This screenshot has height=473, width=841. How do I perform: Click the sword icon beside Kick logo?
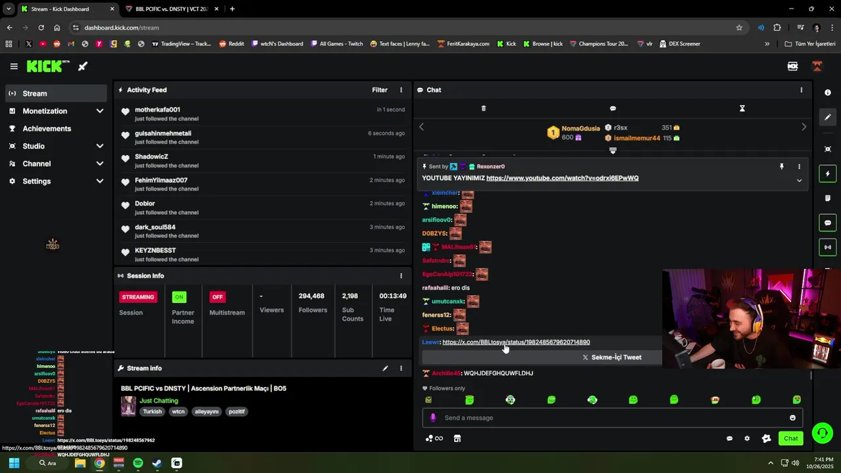tap(83, 66)
